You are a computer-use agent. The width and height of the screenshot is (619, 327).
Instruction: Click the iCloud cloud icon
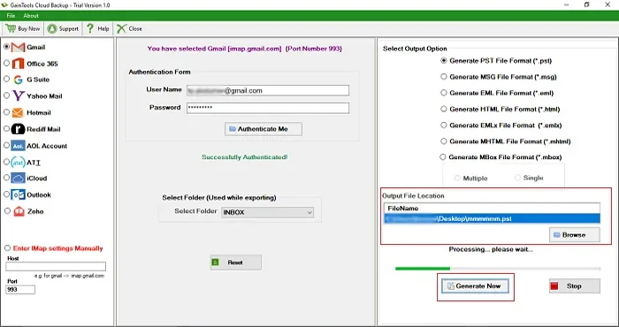coord(19,179)
